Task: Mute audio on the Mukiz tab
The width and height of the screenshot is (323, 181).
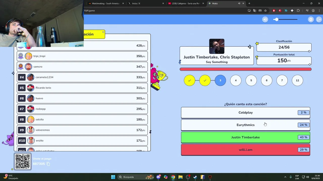Action: (x=239, y=4)
